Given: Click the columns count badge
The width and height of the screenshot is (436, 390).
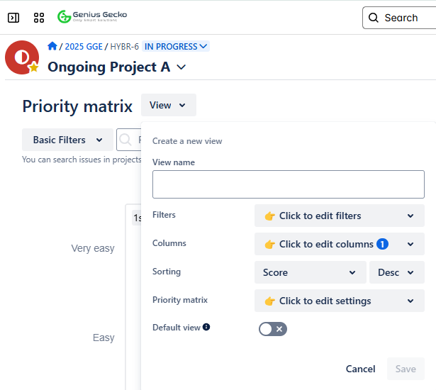Looking at the screenshot, I should point(382,244).
